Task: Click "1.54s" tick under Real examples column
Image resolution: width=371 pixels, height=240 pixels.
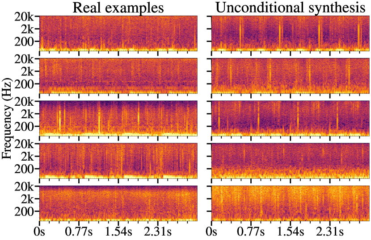Action: (x=118, y=232)
